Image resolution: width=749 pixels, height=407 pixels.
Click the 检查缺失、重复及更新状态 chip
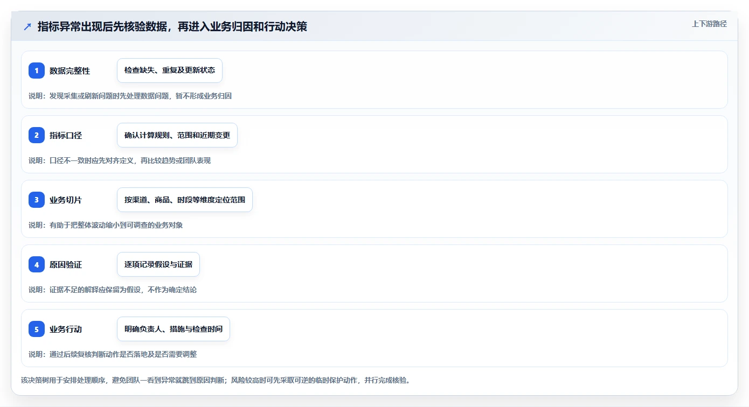[x=170, y=71]
